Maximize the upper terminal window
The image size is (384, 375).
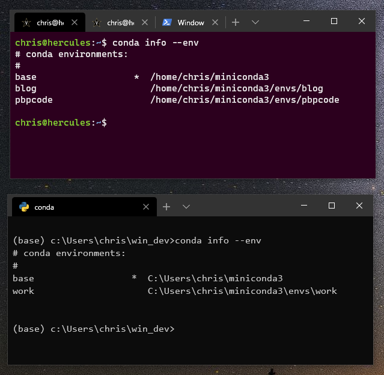coord(334,21)
